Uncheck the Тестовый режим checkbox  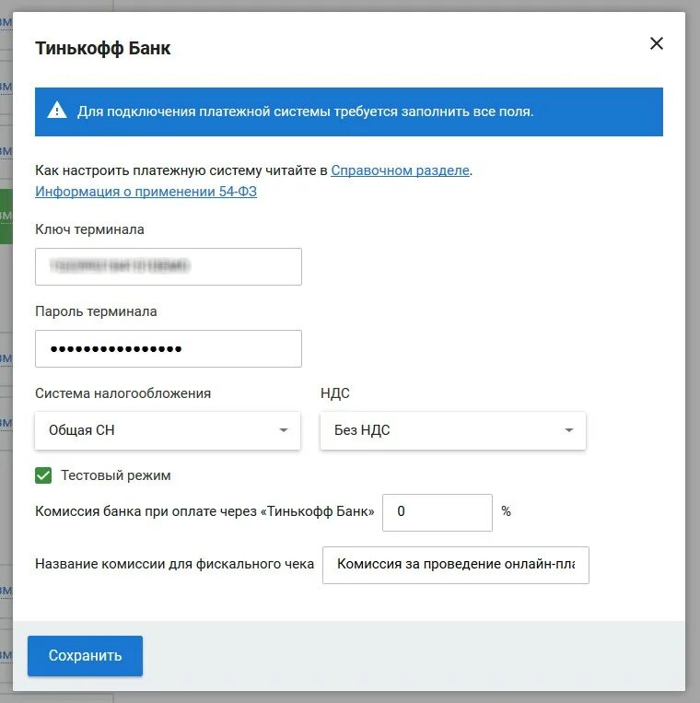pyautogui.click(x=43, y=475)
